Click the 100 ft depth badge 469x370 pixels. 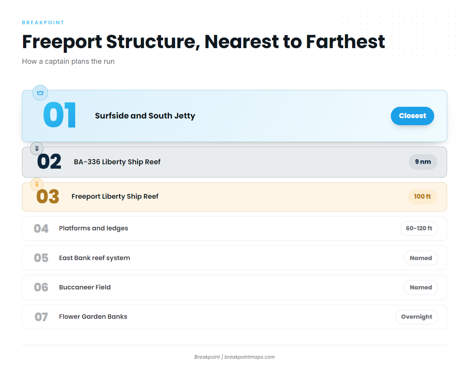[422, 196]
